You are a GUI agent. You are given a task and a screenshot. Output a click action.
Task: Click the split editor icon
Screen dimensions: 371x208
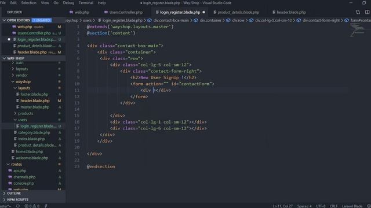click(x=367, y=12)
